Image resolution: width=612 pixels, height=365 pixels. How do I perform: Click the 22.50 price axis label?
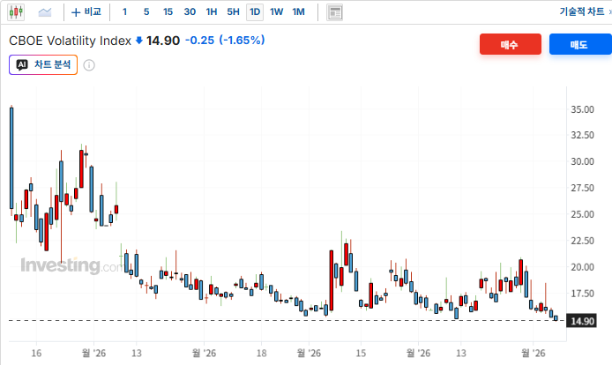tap(582, 241)
